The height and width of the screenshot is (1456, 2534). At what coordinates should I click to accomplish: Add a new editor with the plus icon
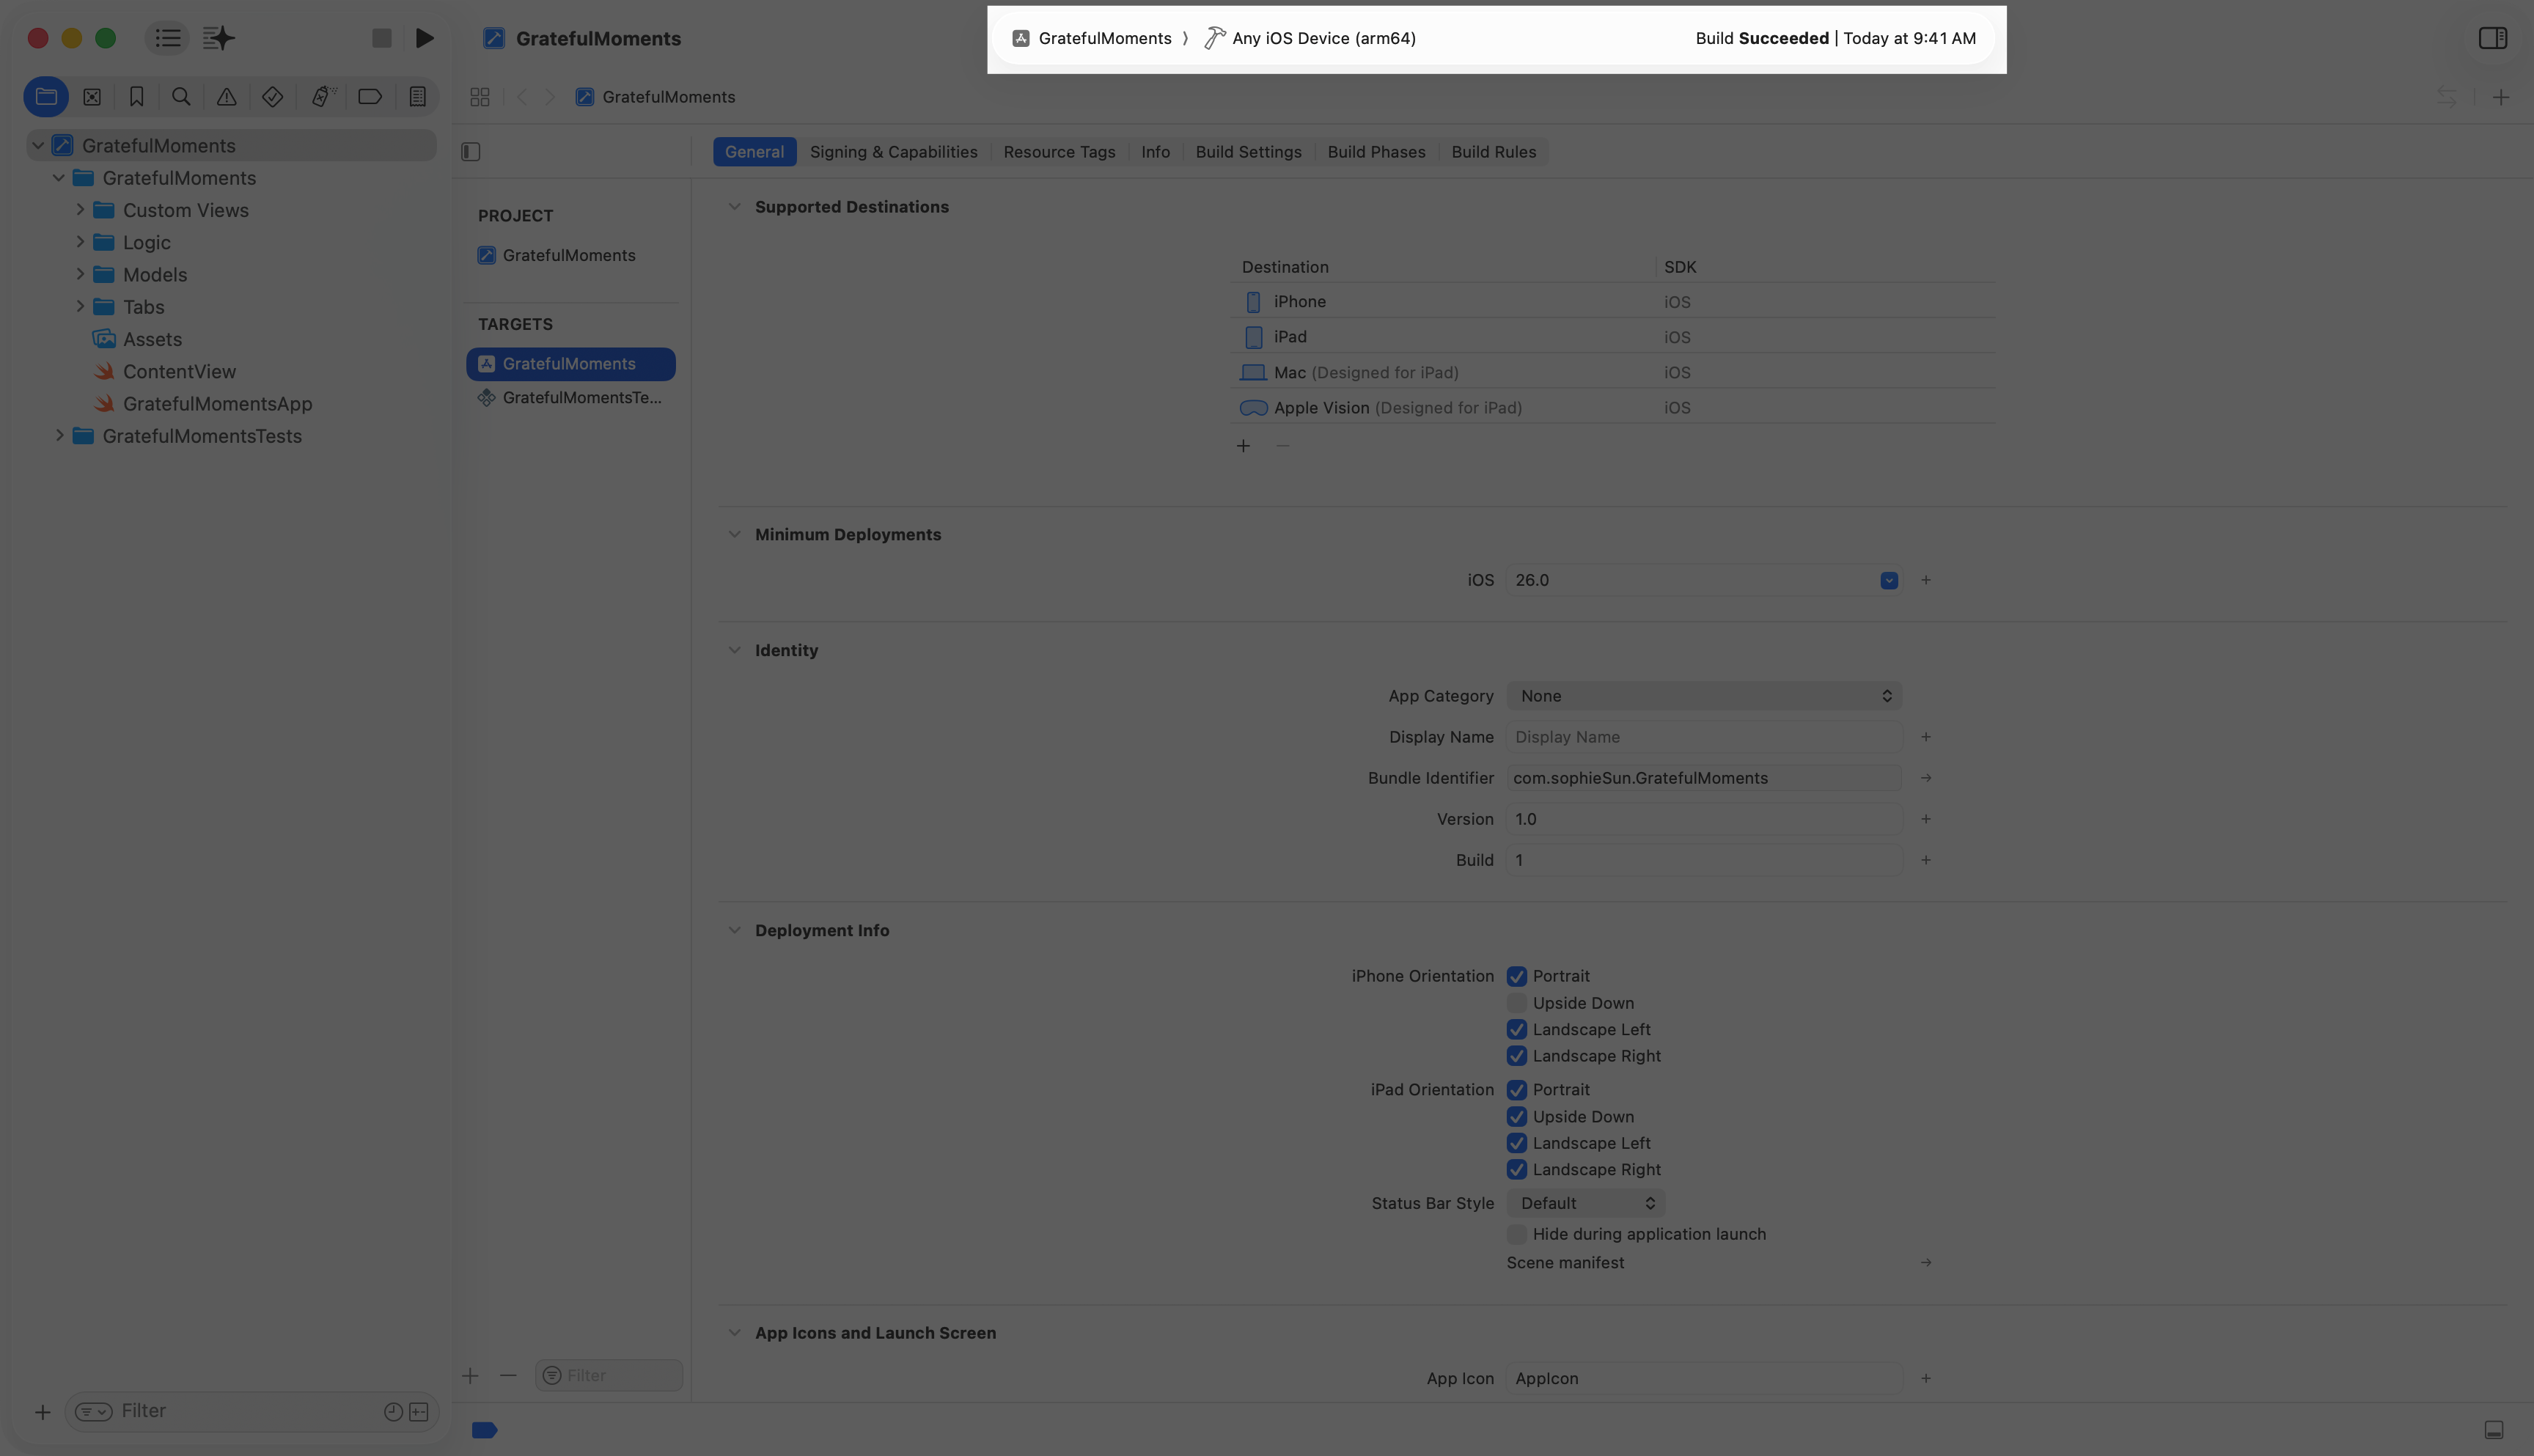(x=2500, y=97)
